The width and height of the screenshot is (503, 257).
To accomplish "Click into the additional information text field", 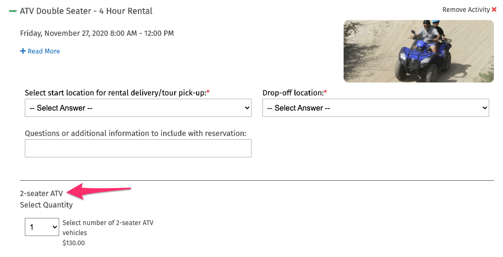I will [x=138, y=148].
